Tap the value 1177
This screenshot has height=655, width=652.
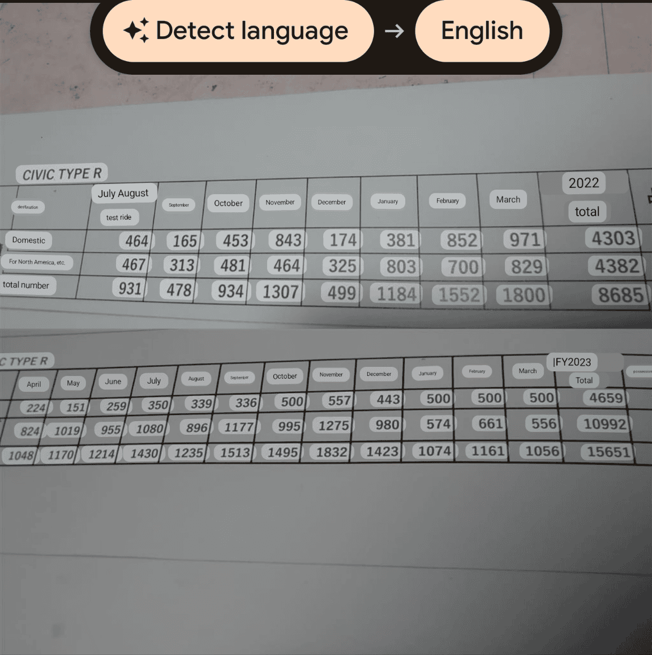[238, 427]
